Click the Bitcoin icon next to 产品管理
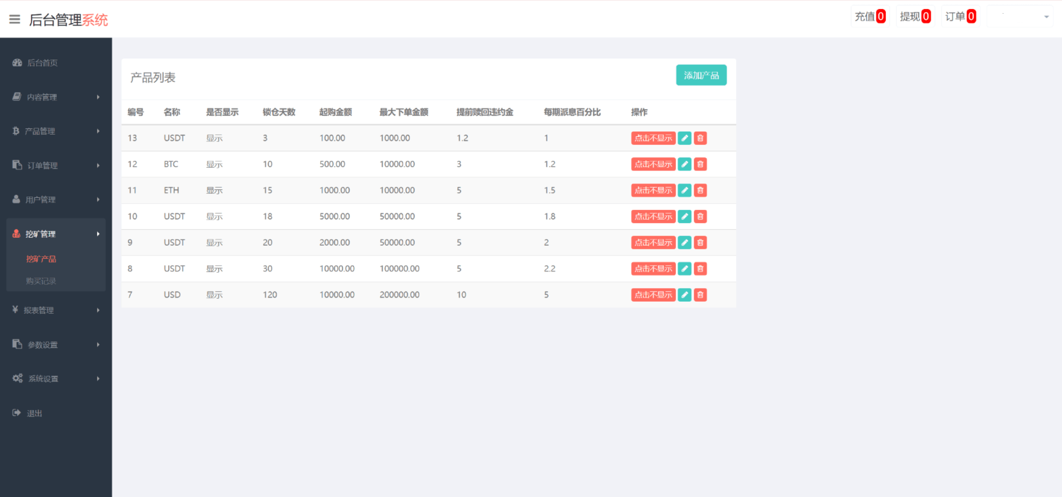This screenshot has width=1062, height=497. [x=16, y=131]
